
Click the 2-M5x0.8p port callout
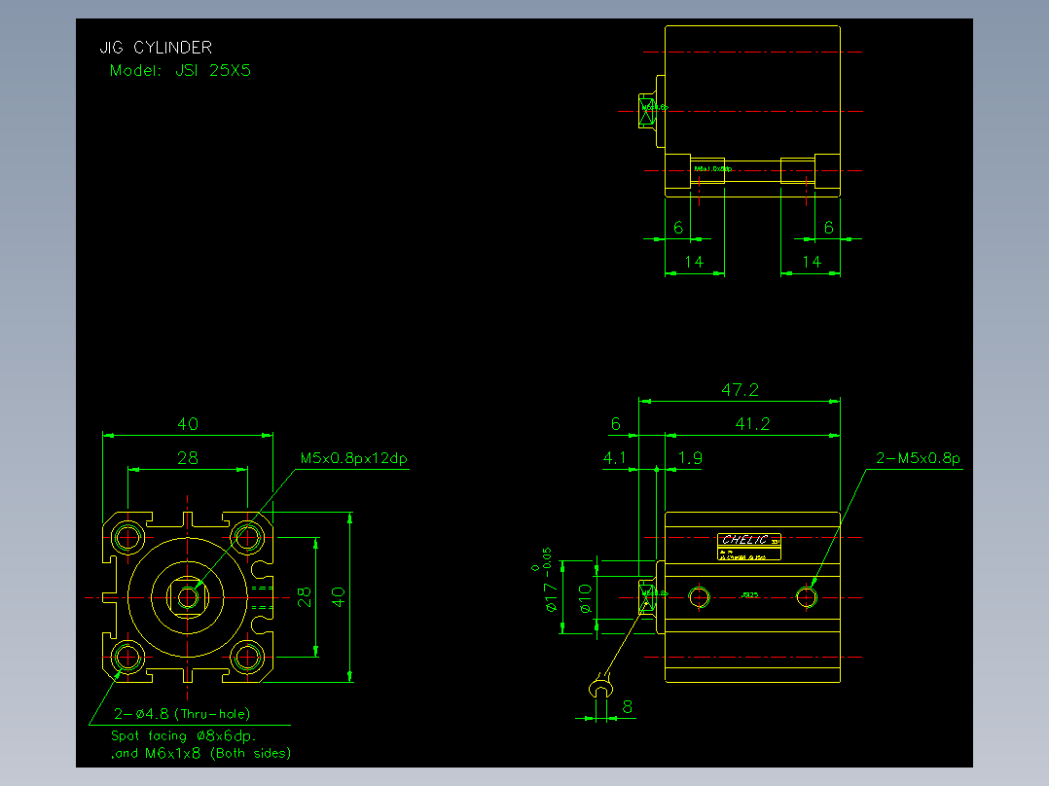coord(918,458)
